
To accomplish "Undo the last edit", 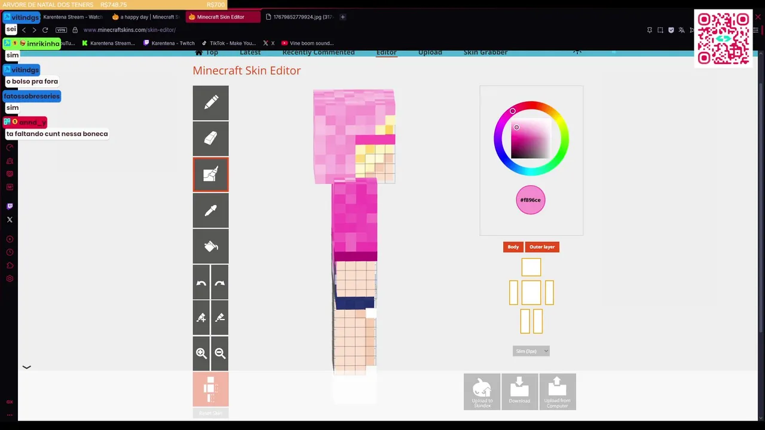I will [201, 282].
